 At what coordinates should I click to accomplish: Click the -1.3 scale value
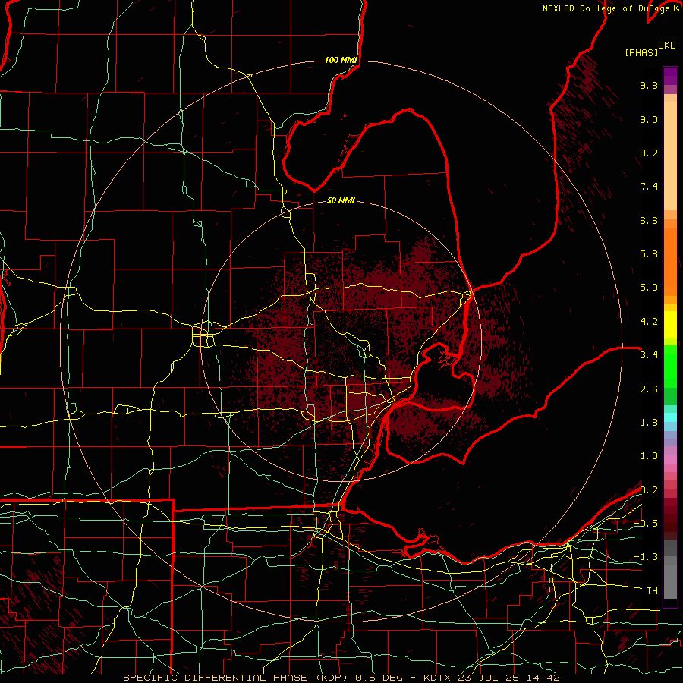646,557
